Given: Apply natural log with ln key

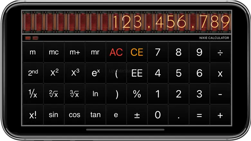Looking at the screenshot, I should (x=95, y=94).
